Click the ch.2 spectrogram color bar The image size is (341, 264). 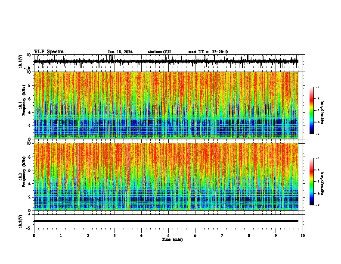pyautogui.click(x=312, y=182)
